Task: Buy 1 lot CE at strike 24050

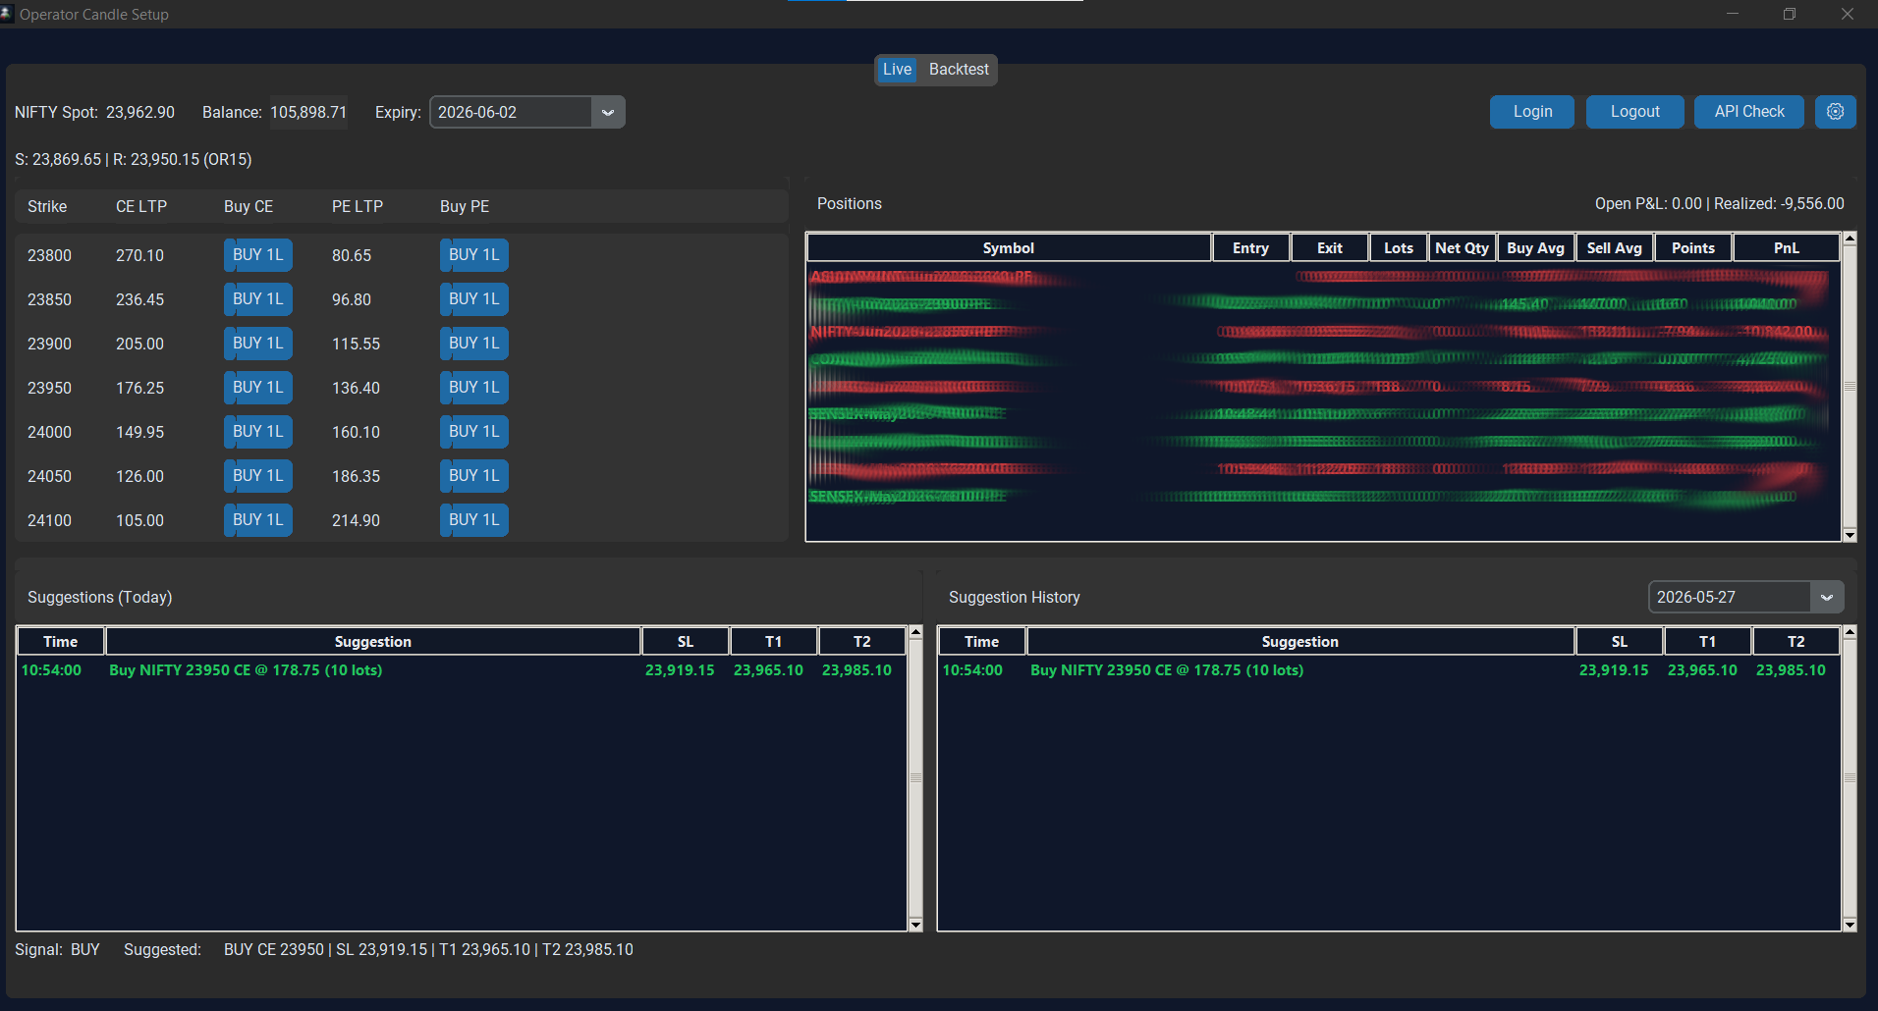Action: pyautogui.click(x=258, y=476)
